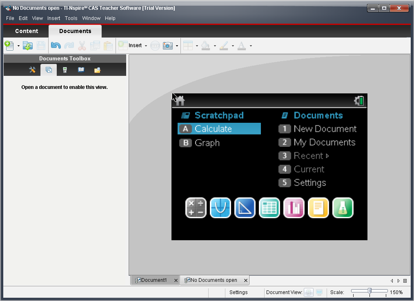Image resolution: width=414 pixels, height=301 pixels.
Task: Add a Graphs application icon
Action: (220, 208)
